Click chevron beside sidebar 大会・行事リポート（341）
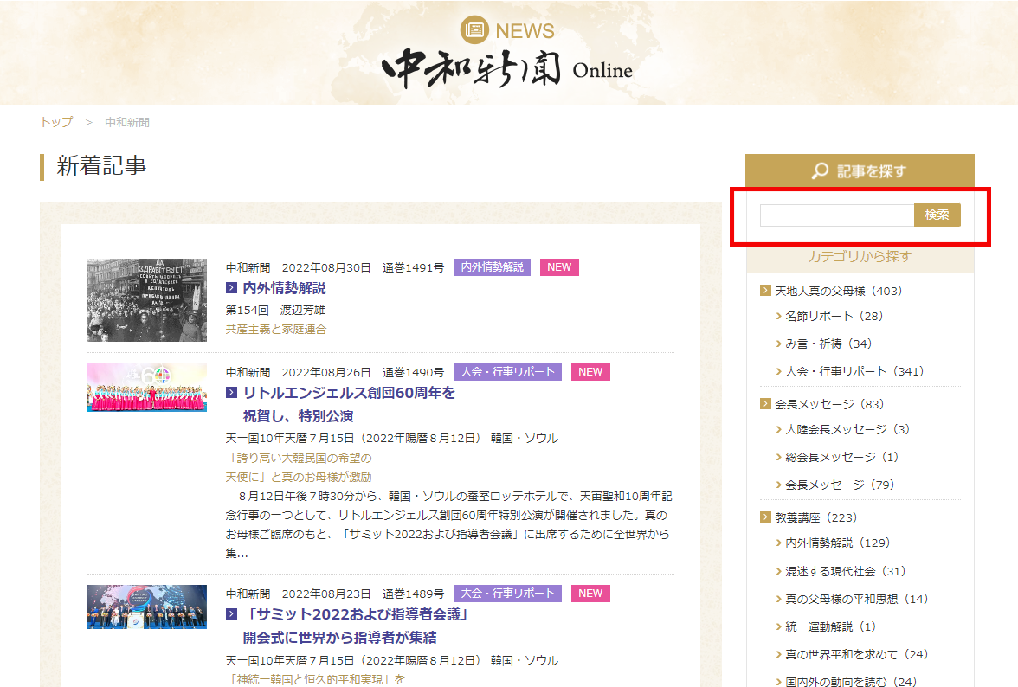The image size is (1018, 687). tap(778, 372)
